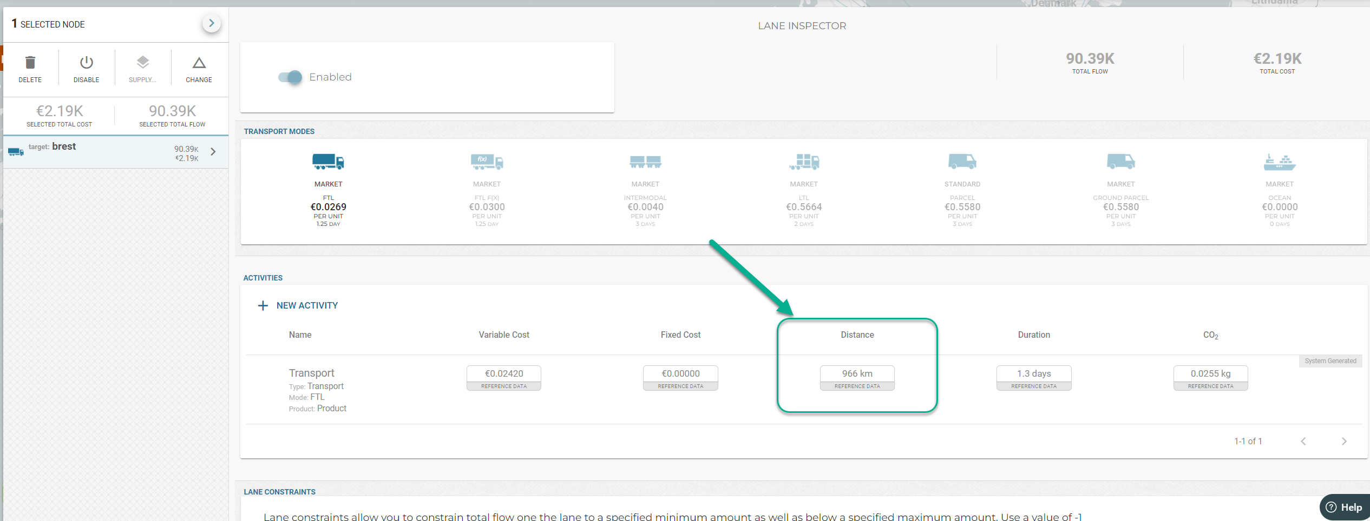This screenshot has height=521, width=1370.
Task: Select the Standard Parcel van mode
Action: (962, 161)
